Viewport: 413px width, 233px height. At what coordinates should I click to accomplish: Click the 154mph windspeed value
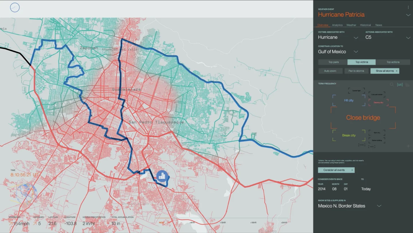[x=21, y=224]
